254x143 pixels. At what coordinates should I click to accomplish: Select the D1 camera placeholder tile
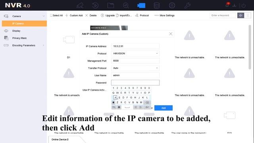(69, 39)
